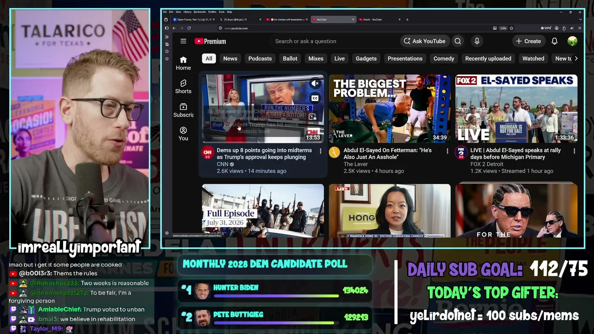Toggle the browser sidebar panel button

click(x=167, y=28)
